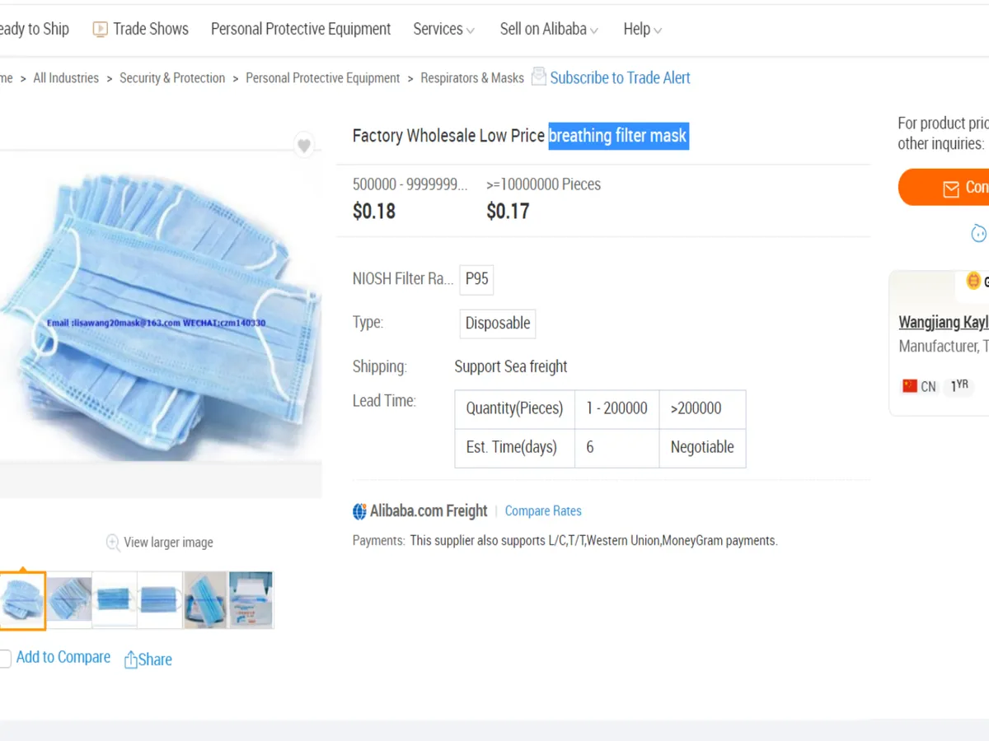Click the China flag icon in supplier card
The image size is (989, 741).
(x=910, y=385)
